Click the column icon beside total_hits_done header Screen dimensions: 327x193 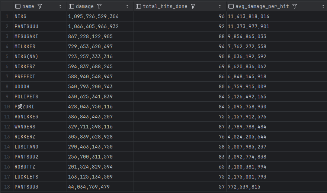[x=138, y=6]
